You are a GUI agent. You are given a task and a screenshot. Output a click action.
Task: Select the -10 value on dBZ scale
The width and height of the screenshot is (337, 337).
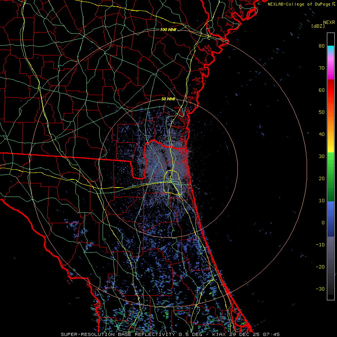pyautogui.click(x=320, y=245)
